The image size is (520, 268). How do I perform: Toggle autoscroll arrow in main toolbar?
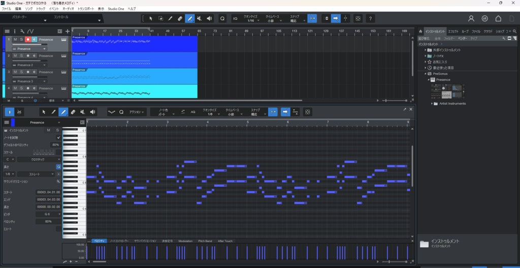pyautogui.click(x=336, y=19)
